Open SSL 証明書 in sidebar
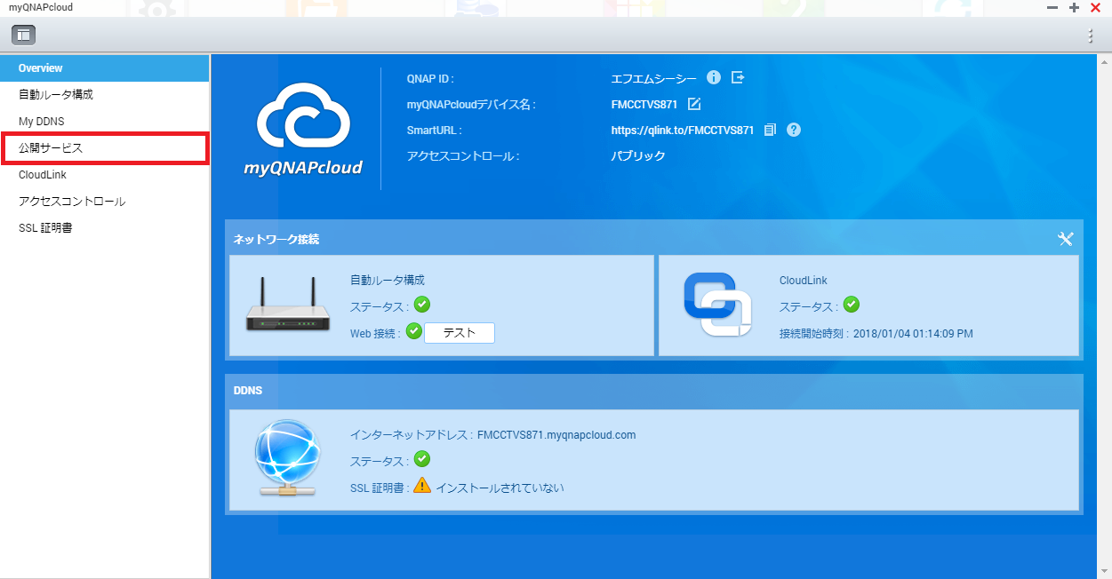Viewport: 1112px width, 579px height. [105, 228]
